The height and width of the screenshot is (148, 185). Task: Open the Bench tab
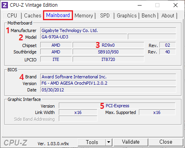(x=149, y=16)
